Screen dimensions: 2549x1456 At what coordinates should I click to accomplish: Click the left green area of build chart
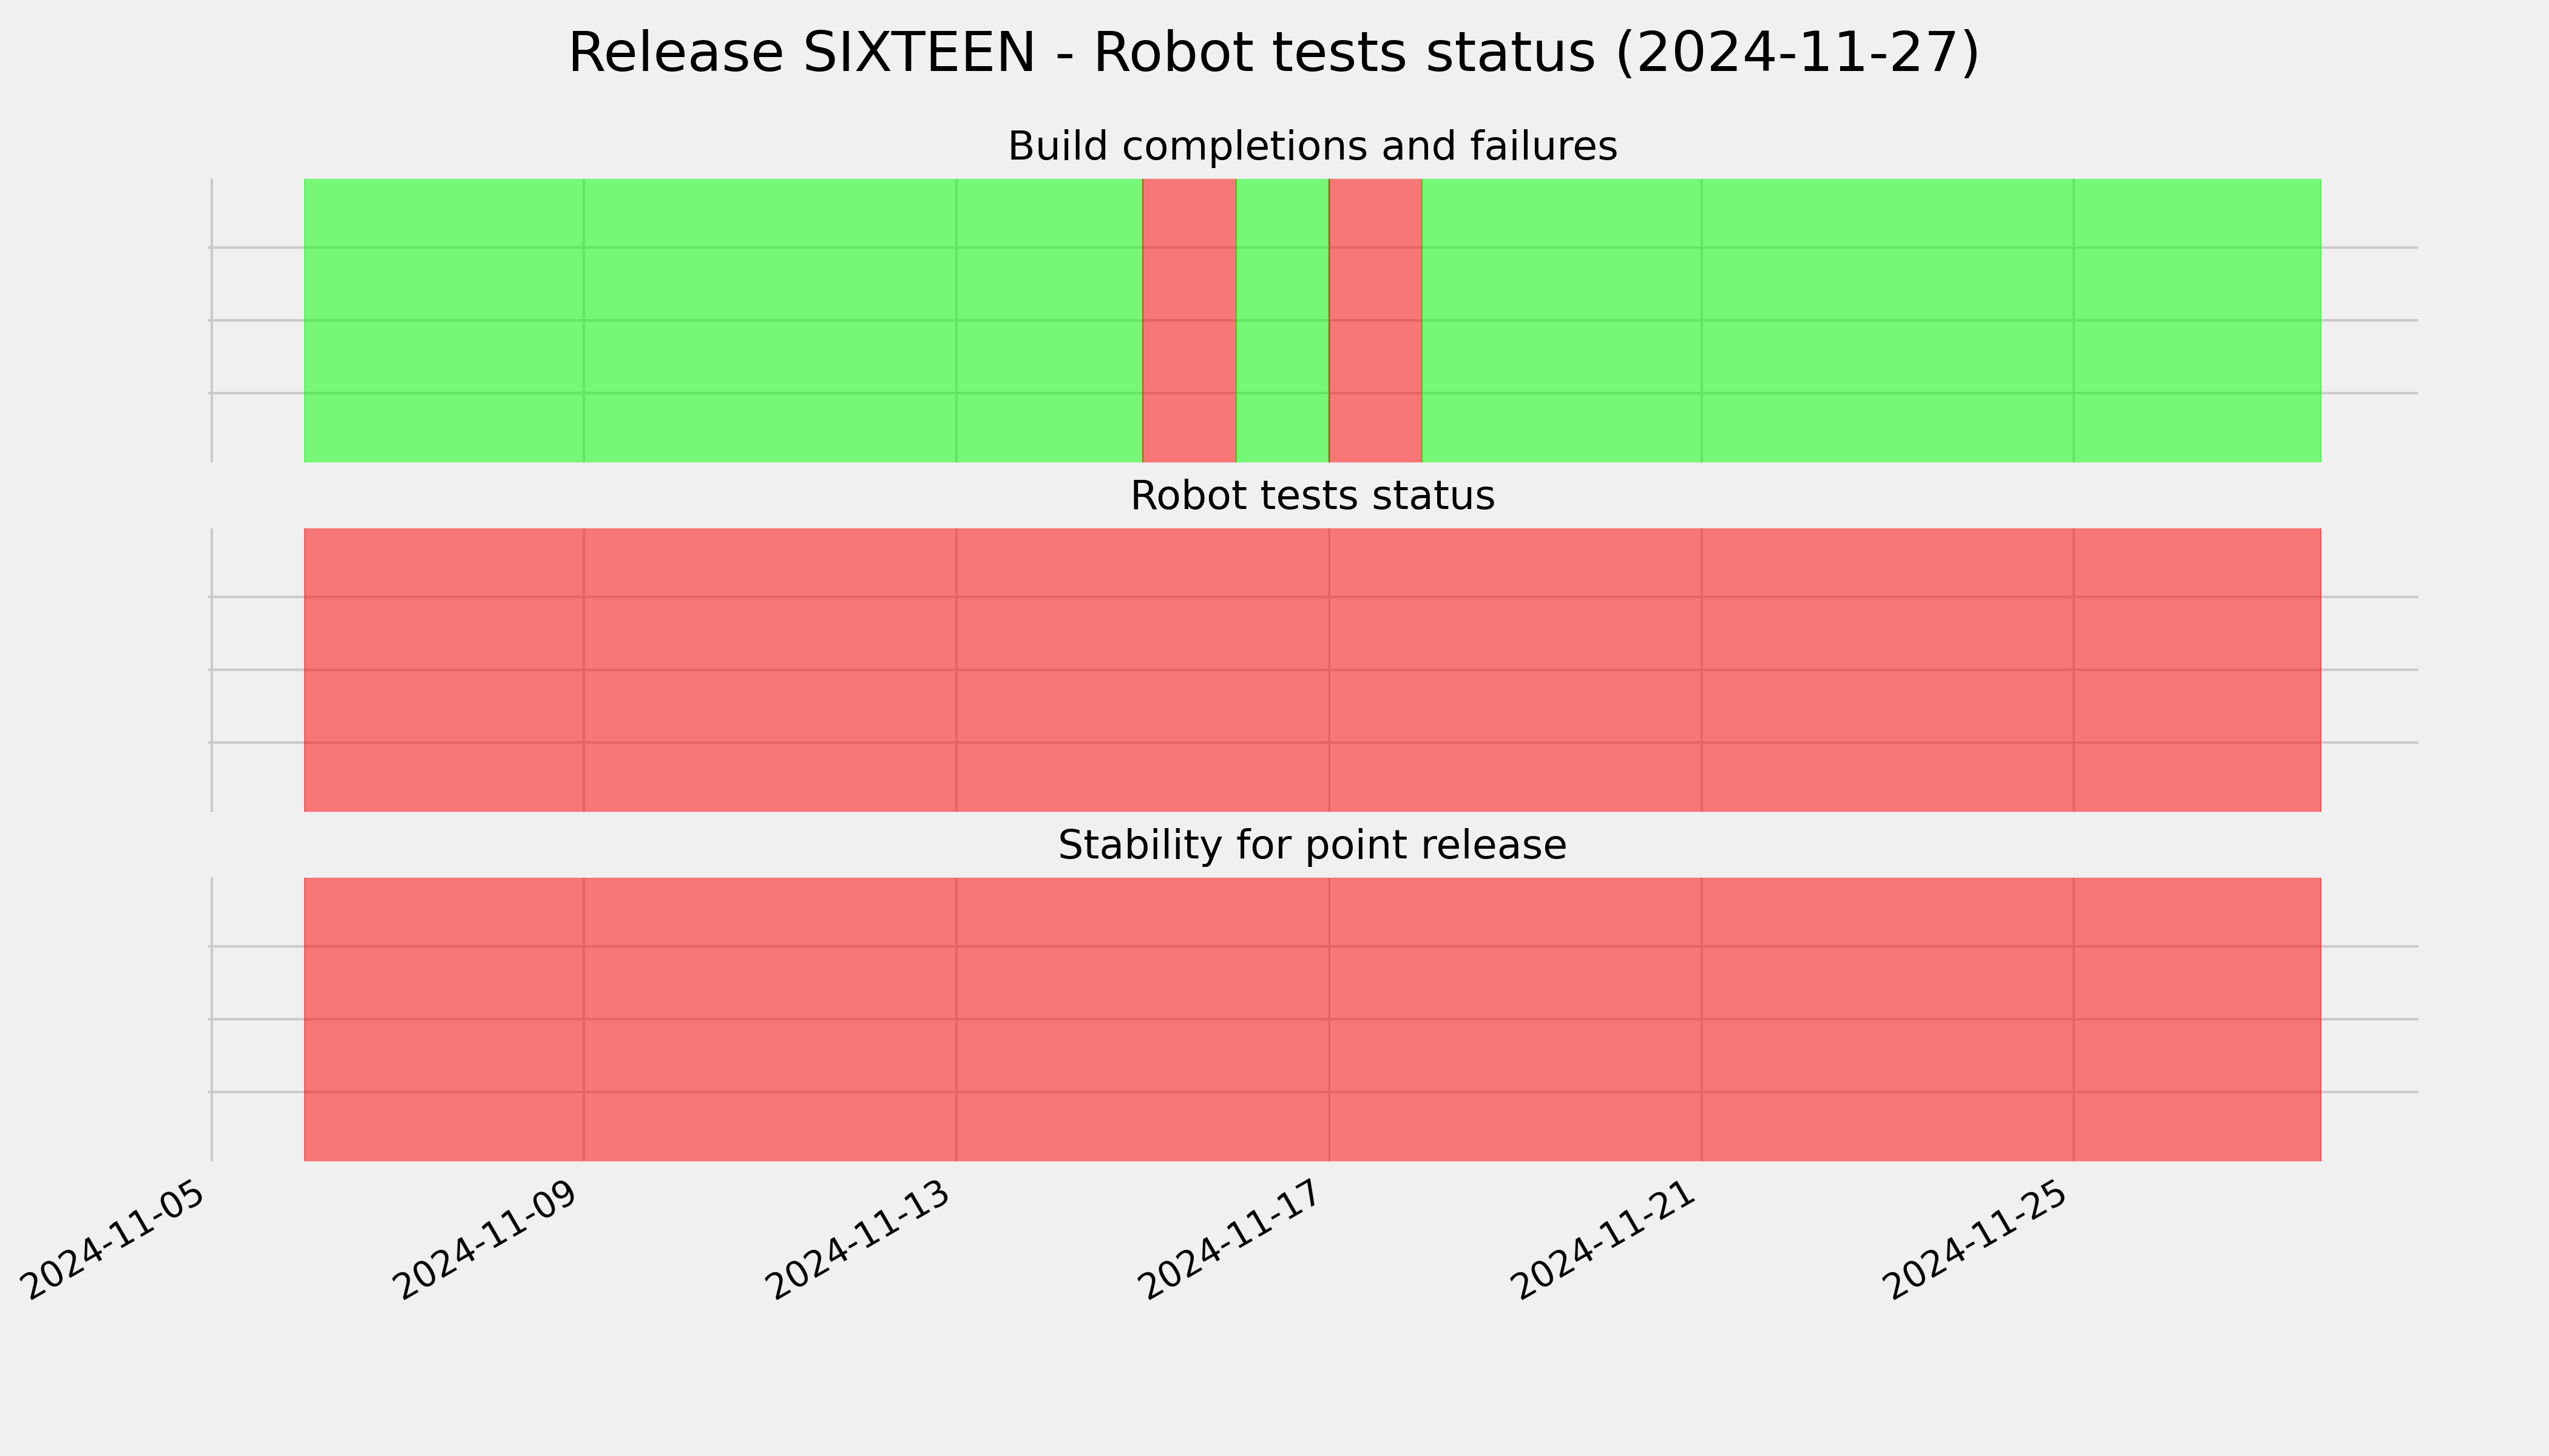pyautogui.click(x=723, y=320)
